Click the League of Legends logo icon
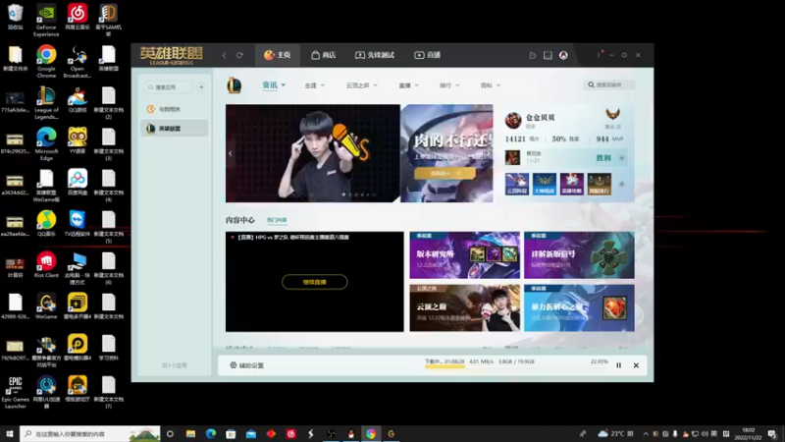Screen dimensions: 785x442 (234, 85)
